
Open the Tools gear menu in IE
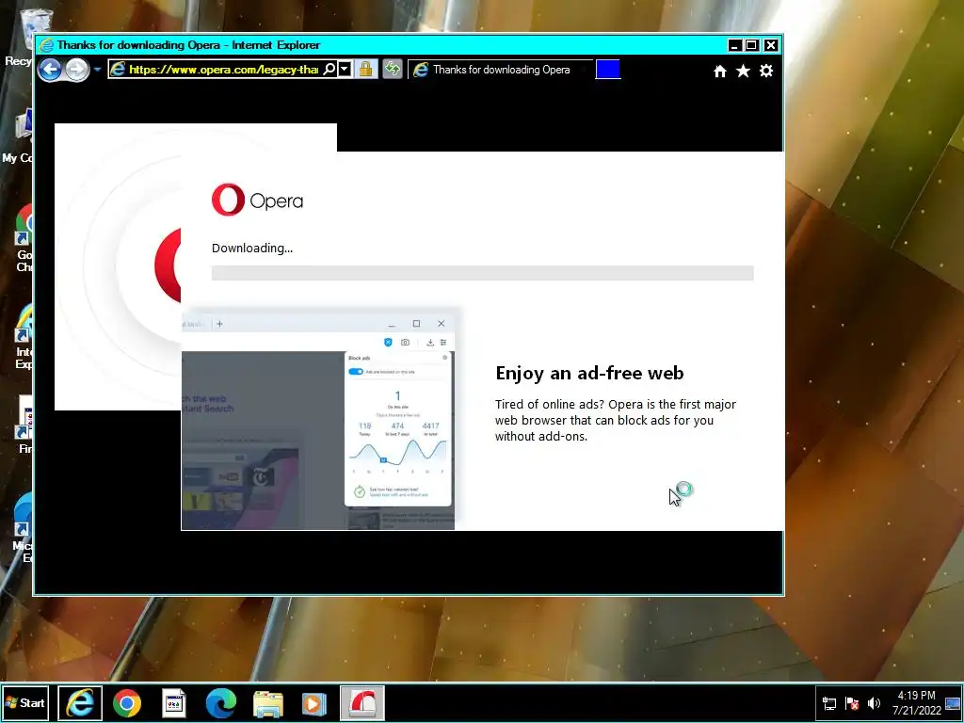point(766,71)
